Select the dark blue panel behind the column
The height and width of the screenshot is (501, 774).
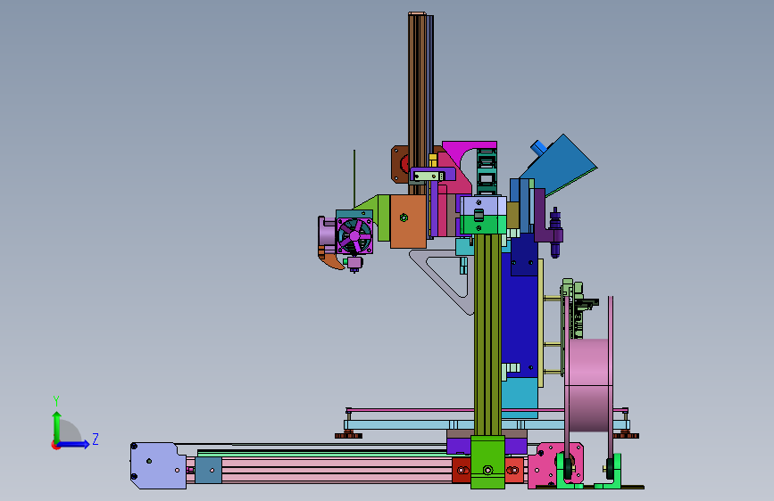click(x=520, y=316)
